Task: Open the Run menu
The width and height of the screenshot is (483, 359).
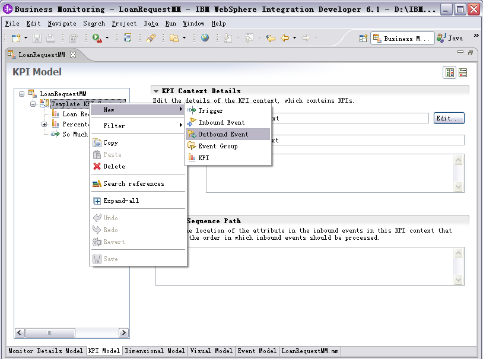Action: (x=171, y=23)
